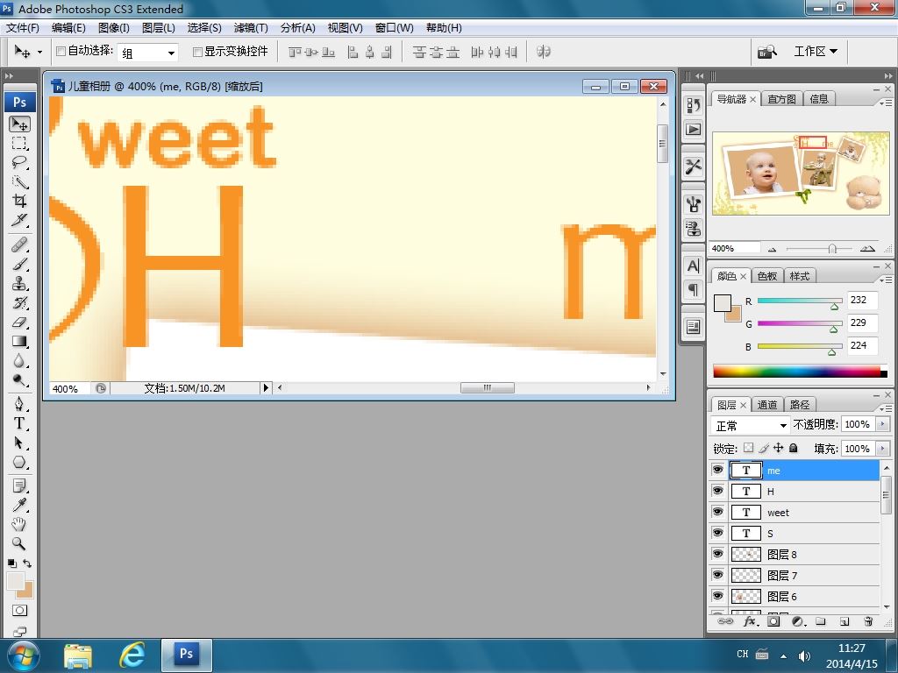Choose the Eraser tool
The height and width of the screenshot is (673, 898).
click(19, 322)
